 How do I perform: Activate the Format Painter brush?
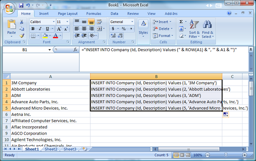(x=22, y=36)
